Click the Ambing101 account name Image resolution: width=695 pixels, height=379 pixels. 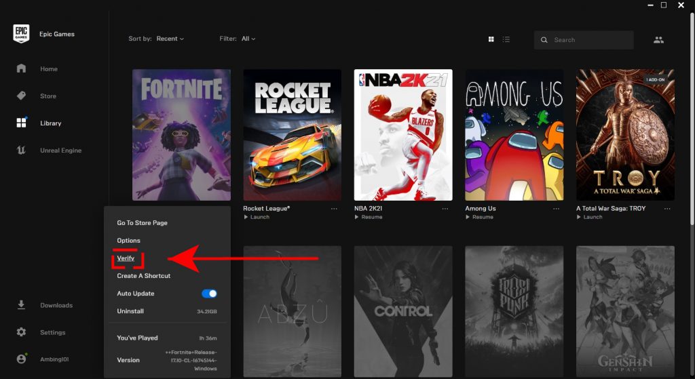(54, 359)
